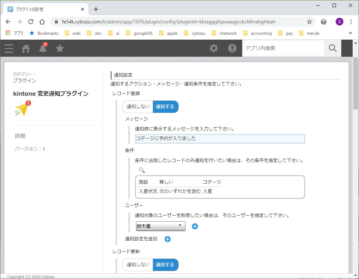Open the googleML bookmark folder
Screen dimensions: 359x279
click(x=139, y=33)
